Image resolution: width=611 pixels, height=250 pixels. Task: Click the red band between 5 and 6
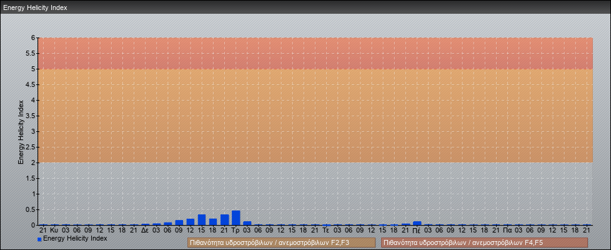coord(315,53)
